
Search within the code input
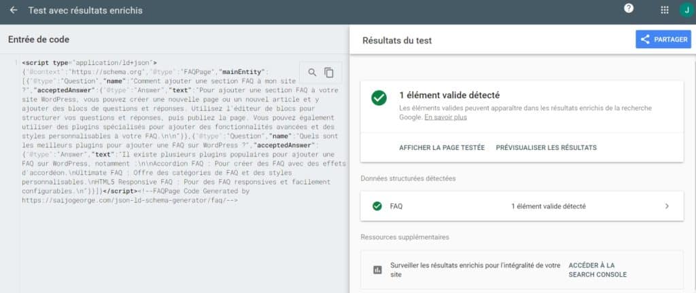(313, 73)
